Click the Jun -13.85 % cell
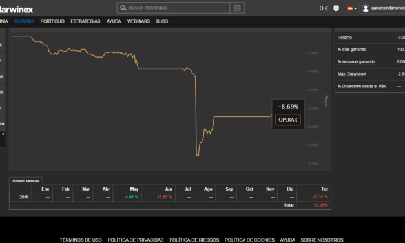The height and width of the screenshot is (243, 405). coord(159,197)
